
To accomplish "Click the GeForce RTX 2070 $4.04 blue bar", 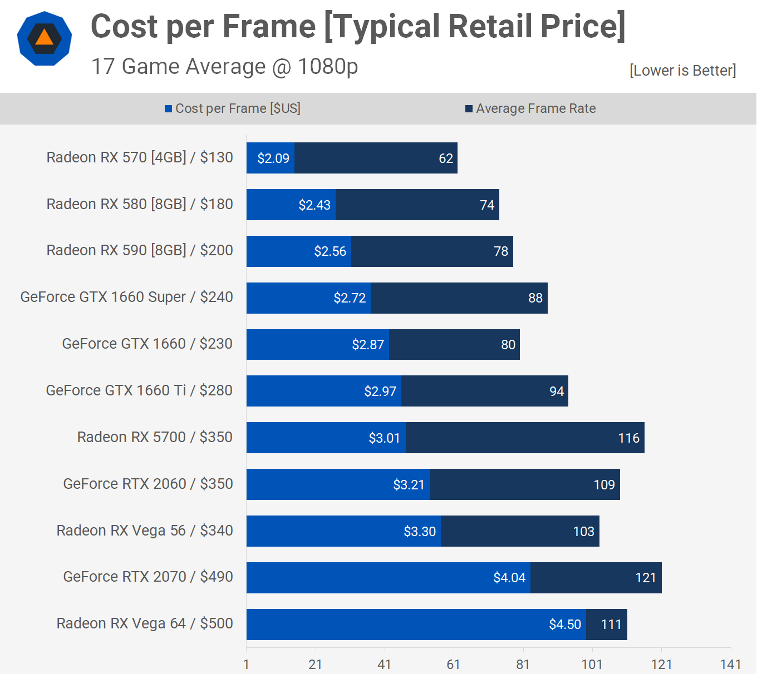I will coord(388,578).
